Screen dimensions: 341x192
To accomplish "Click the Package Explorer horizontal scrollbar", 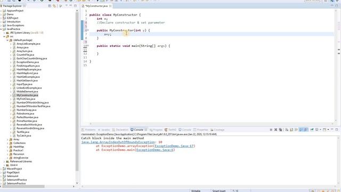I will coord(23,187).
